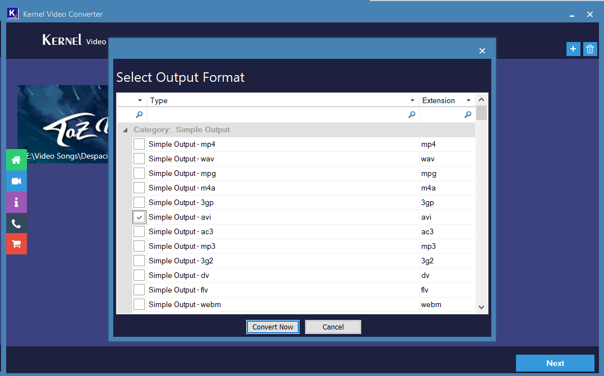Click search icon in first filter column

[x=140, y=114]
